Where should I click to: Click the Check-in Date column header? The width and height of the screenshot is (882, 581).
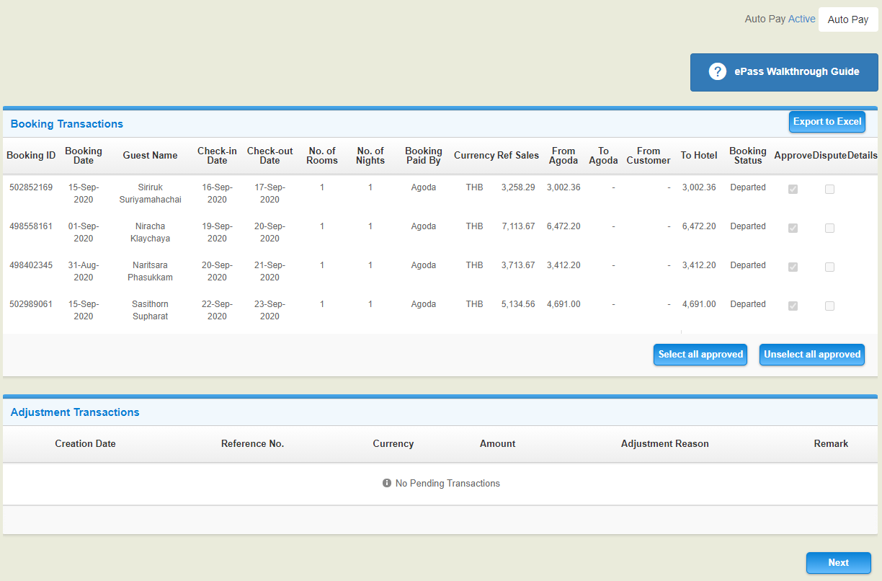(217, 156)
